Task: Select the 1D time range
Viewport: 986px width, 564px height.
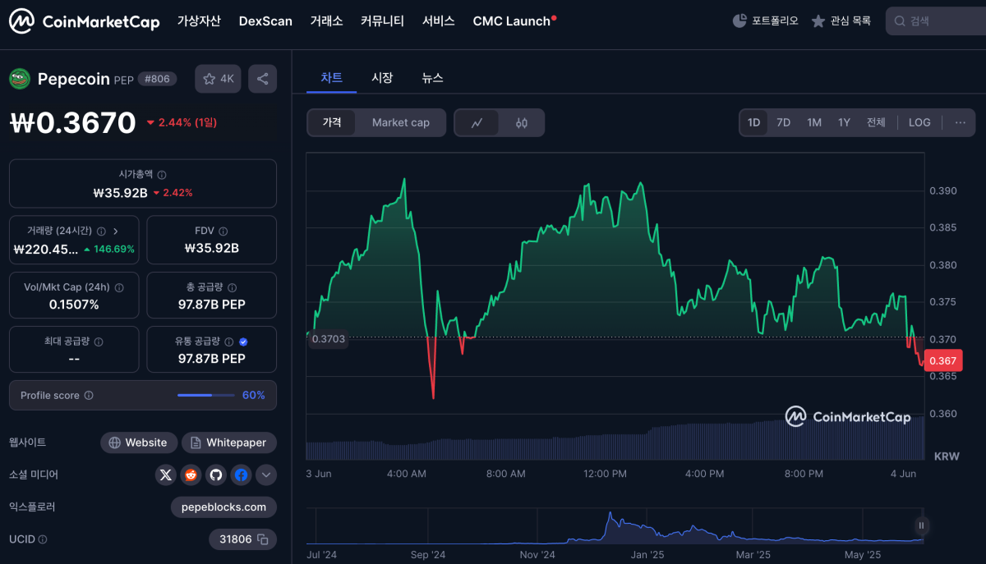Action: (x=753, y=122)
